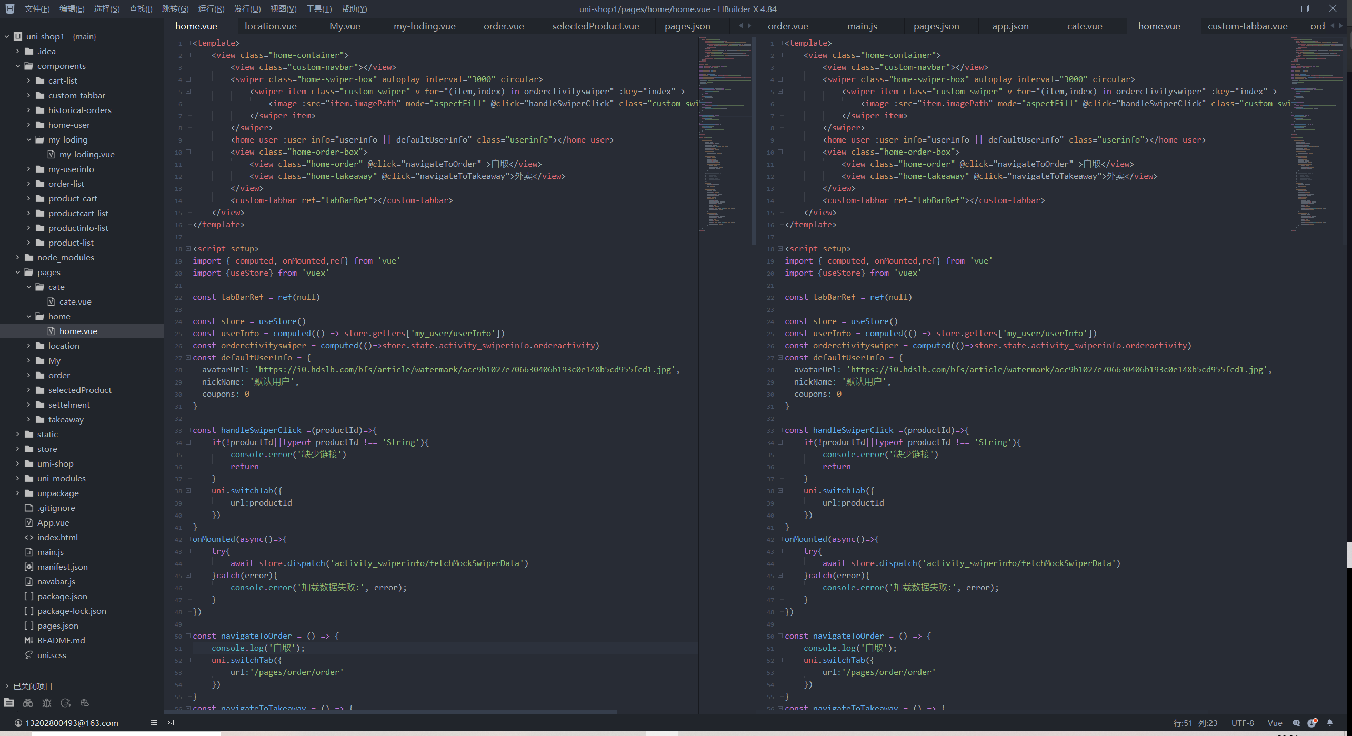
Task: Collapse the components folder
Action: coord(17,66)
